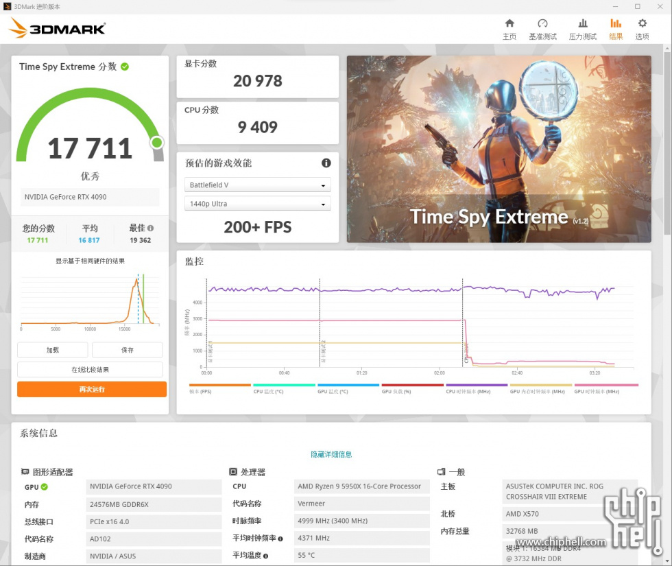Click the 平均时钟频率 value 4371 MHz

(362, 538)
